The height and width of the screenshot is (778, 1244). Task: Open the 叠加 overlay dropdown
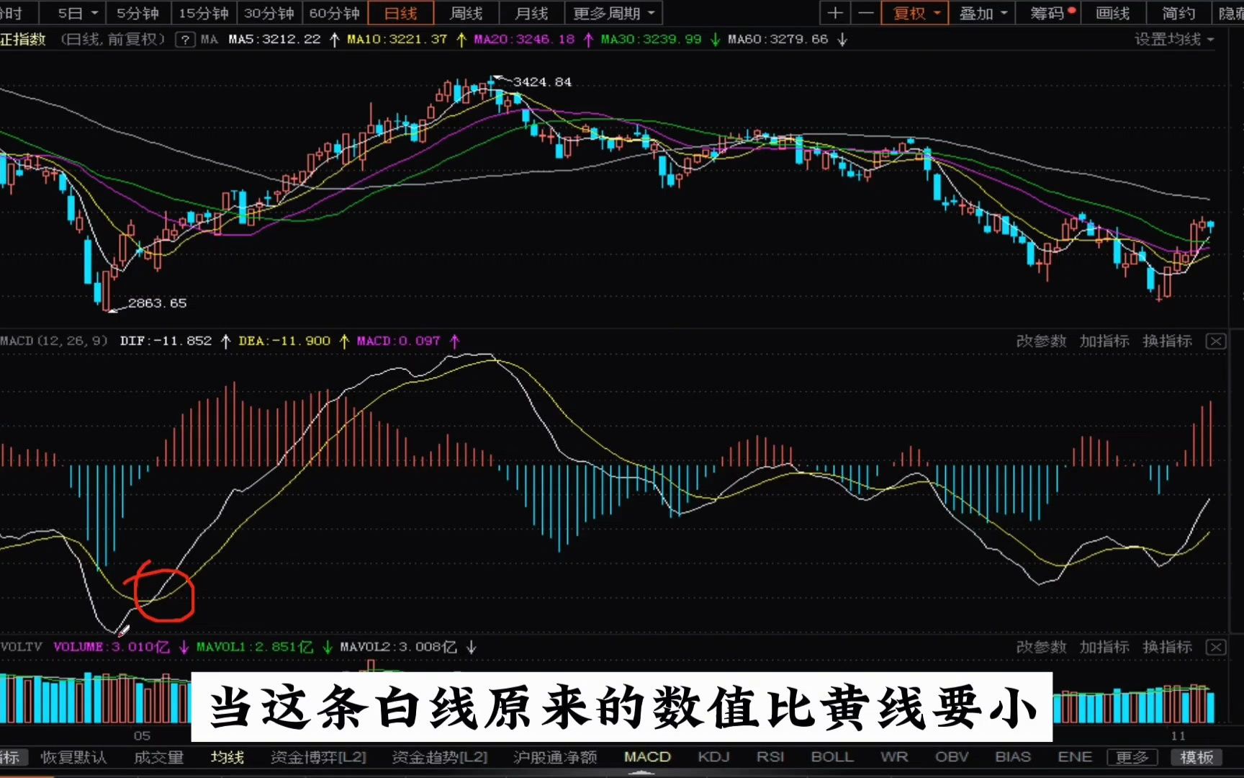click(x=982, y=13)
